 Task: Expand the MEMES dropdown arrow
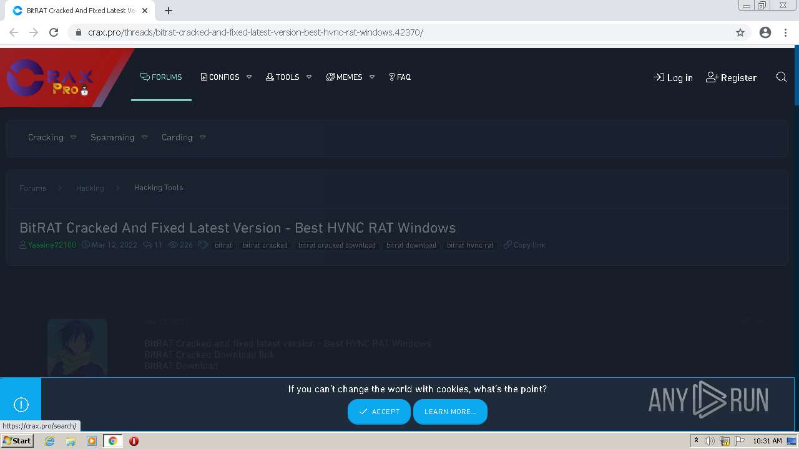tap(372, 77)
